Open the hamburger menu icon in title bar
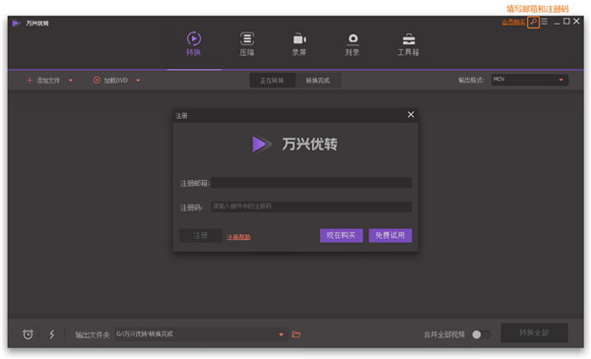This screenshot has height=359, width=591. coord(545,22)
